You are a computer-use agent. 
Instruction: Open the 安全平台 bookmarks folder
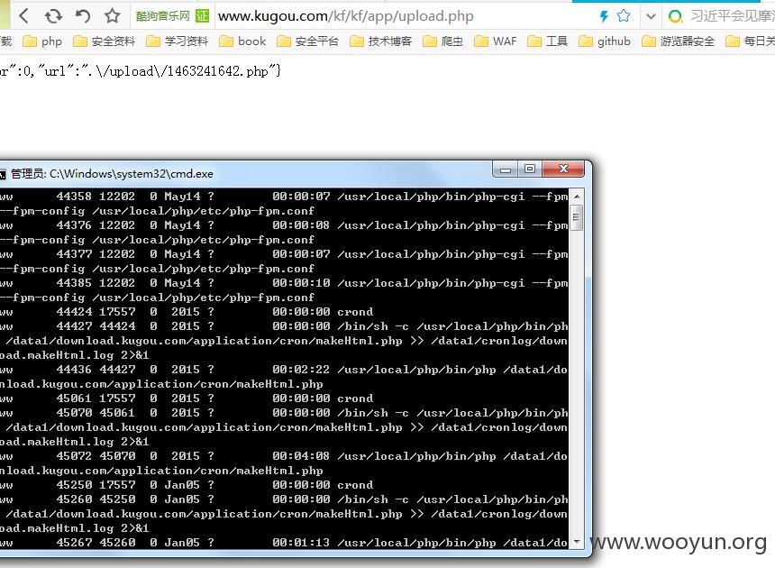[308, 41]
